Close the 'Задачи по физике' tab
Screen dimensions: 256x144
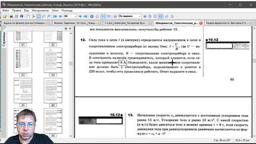click(49, 23)
